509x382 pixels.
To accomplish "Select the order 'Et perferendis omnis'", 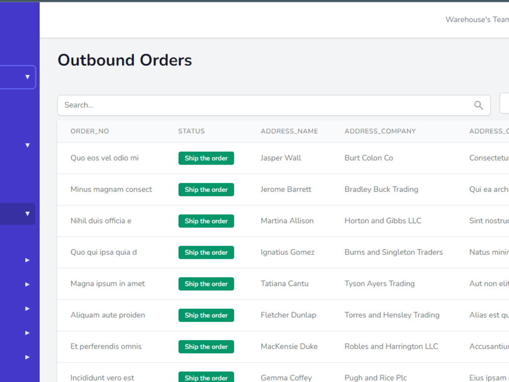I will 106,346.
